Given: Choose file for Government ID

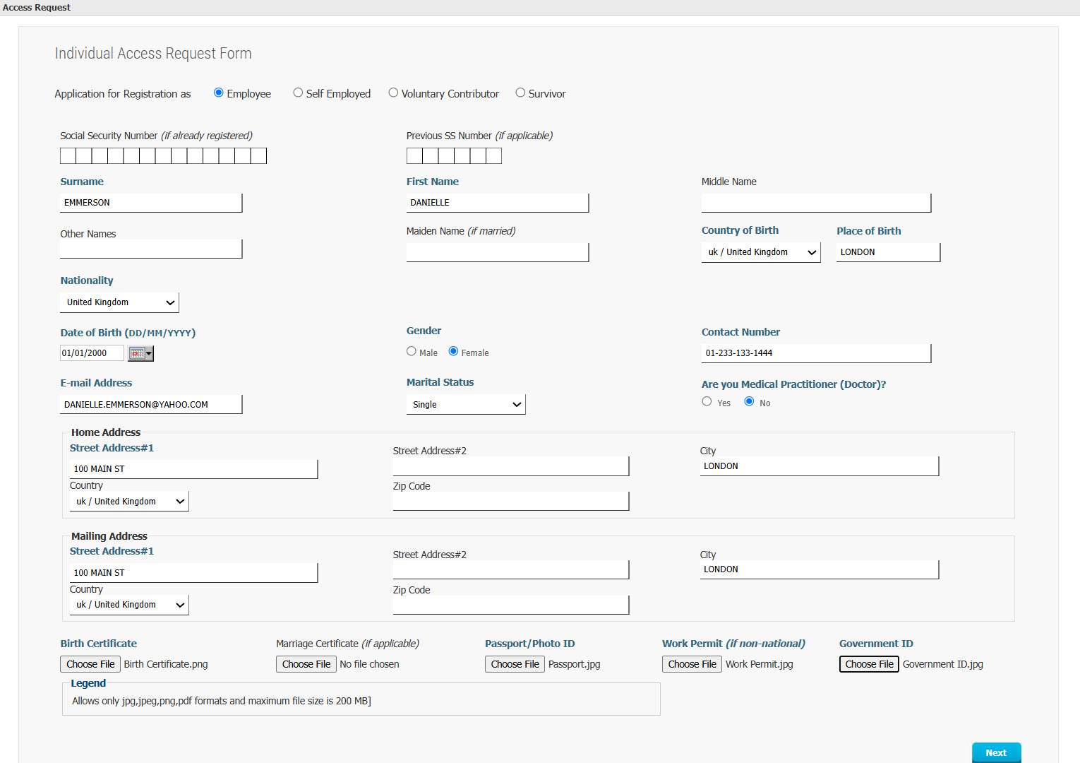Looking at the screenshot, I should (x=869, y=664).
